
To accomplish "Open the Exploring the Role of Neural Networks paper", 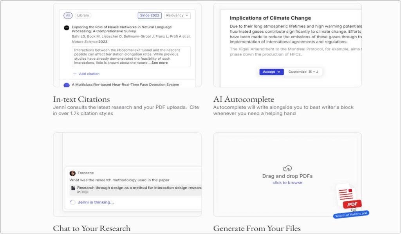I will (121, 29).
